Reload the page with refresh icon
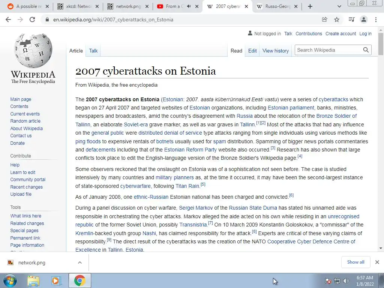This screenshot has width=384, height=288. 32,19
